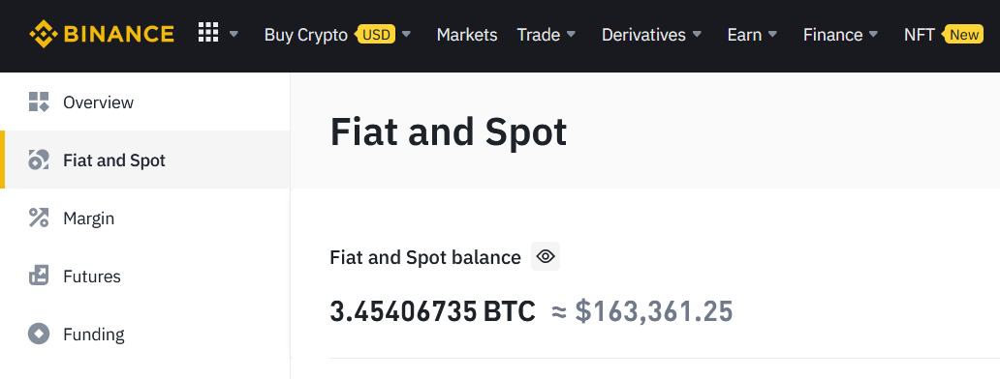This screenshot has height=379, width=1000.
Task: Hide balance with the eye icon
Action: click(x=546, y=256)
